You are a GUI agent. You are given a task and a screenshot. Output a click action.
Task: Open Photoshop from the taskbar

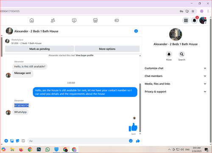pos(39,149)
